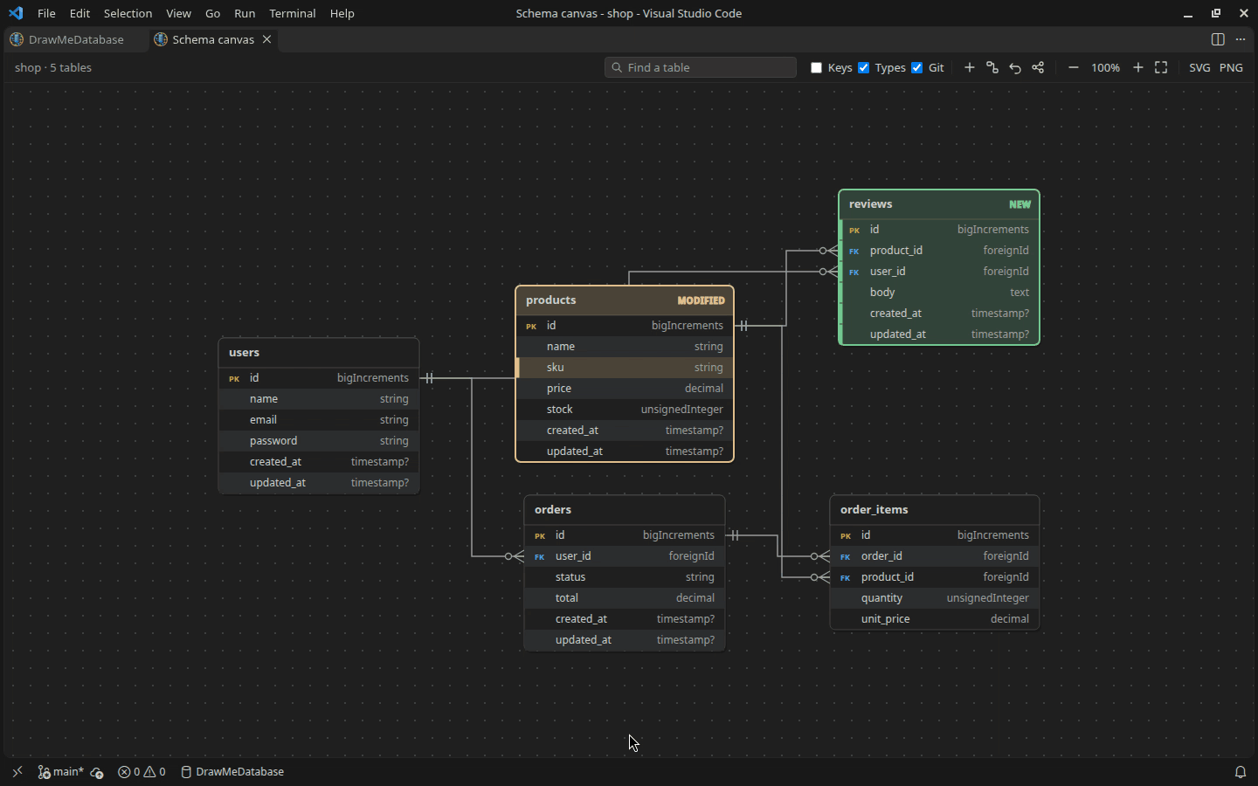Click DrawMeDatabase status bar item
The width and height of the screenshot is (1258, 786).
click(232, 772)
